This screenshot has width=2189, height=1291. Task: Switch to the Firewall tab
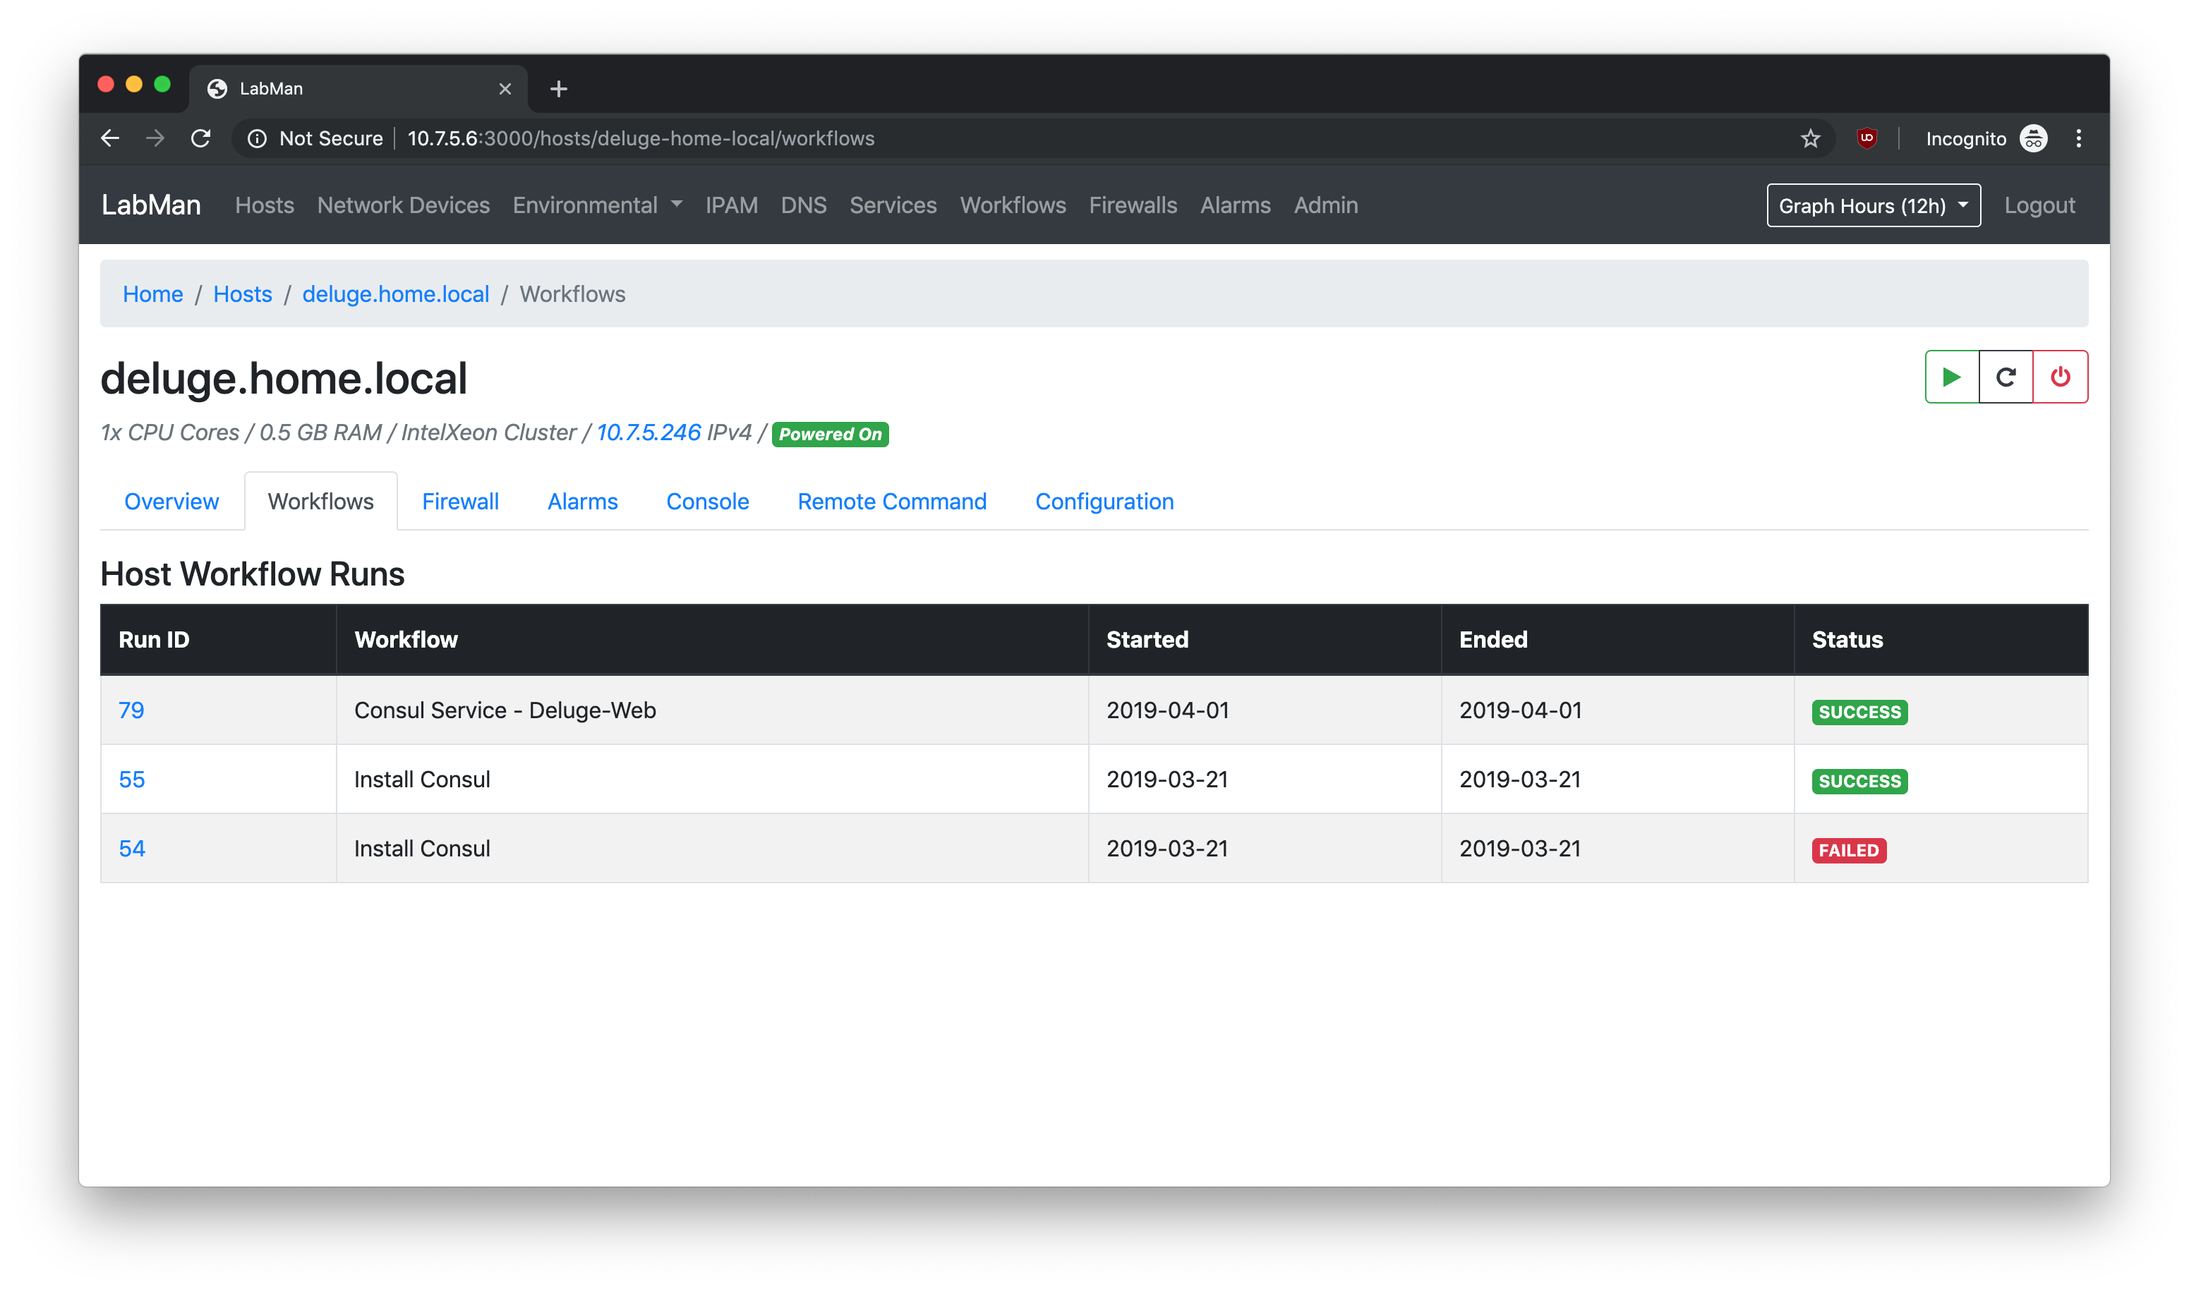point(460,501)
